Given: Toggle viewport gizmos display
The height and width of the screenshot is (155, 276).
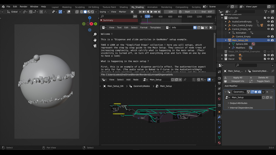Looking at the screenshot, I should pyautogui.click(x=60, y=12).
